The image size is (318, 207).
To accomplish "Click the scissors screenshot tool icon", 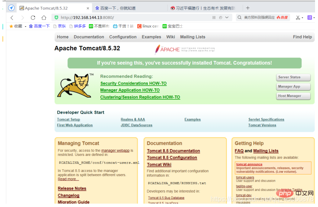I will click(298, 18).
